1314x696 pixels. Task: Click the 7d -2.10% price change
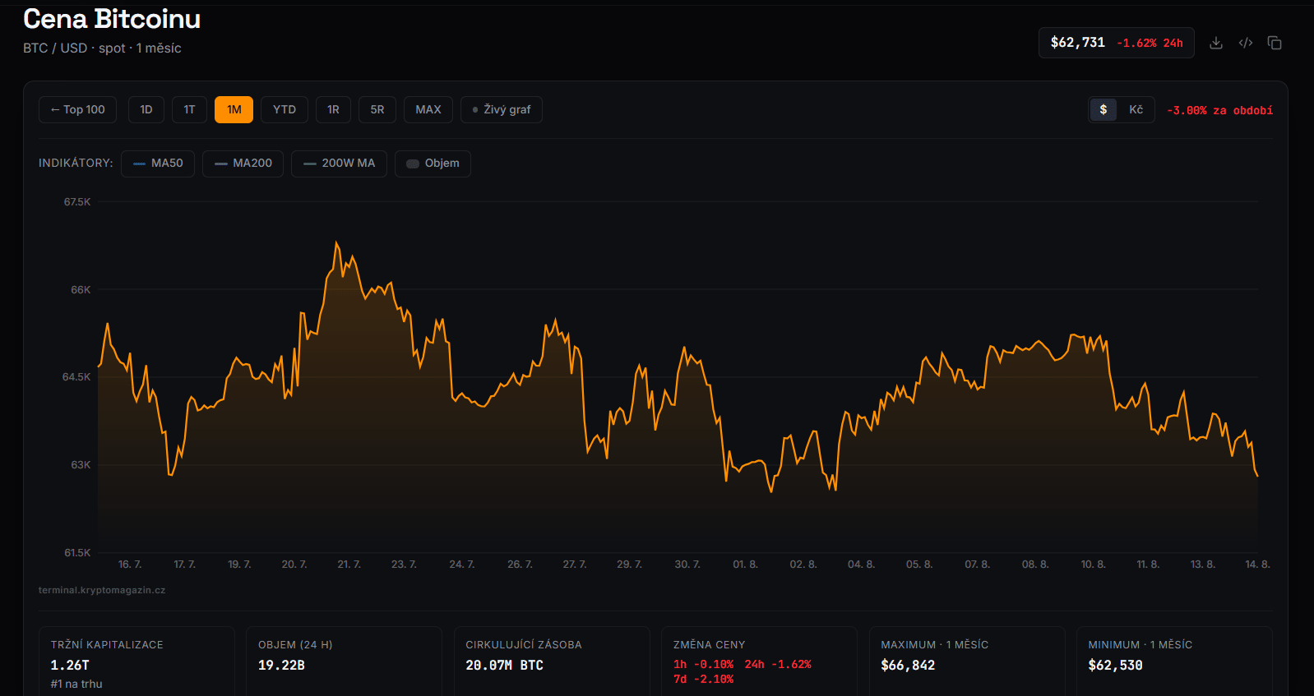(703, 680)
